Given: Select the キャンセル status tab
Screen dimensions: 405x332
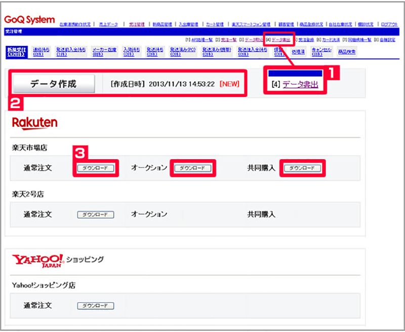Looking at the screenshot, I should tap(321, 52).
